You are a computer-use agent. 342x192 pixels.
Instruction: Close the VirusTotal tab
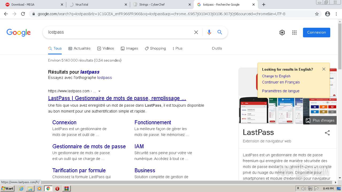126,5
